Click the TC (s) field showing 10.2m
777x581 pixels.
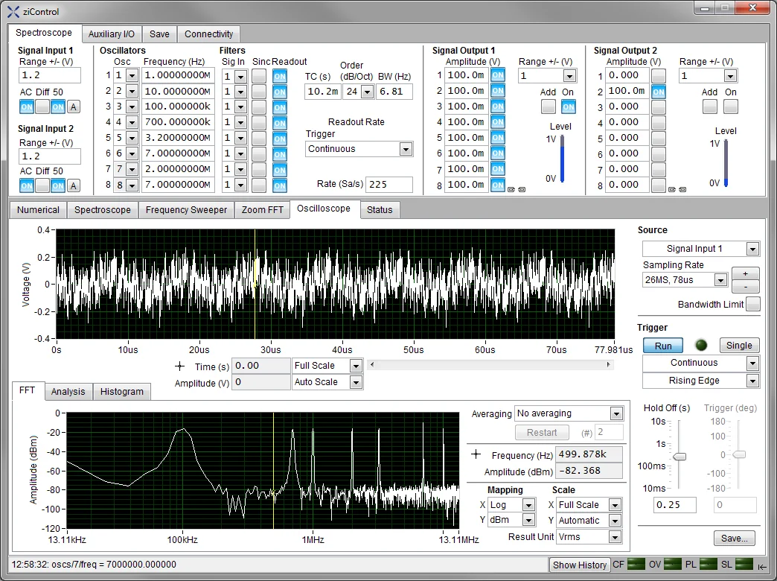pyautogui.click(x=322, y=92)
